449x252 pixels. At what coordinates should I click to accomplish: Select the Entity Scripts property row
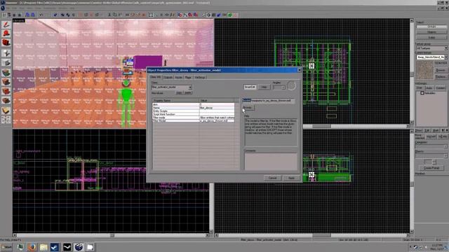pos(194,111)
